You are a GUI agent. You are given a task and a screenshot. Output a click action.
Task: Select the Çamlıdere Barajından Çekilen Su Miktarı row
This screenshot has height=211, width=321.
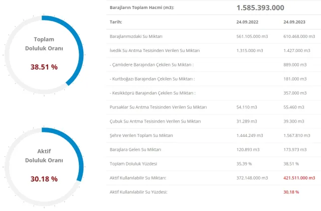[x=151, y=64]
